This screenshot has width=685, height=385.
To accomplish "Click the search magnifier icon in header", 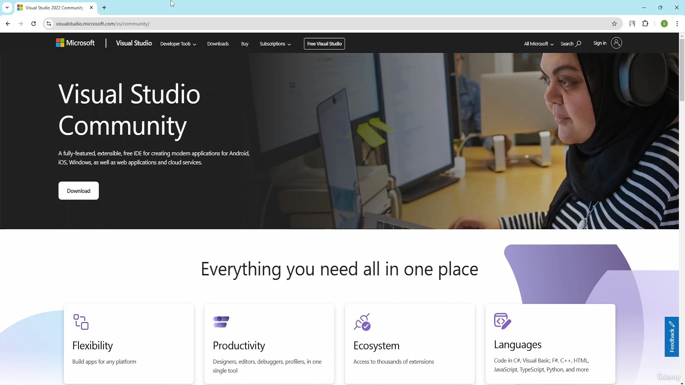I will pyautogui.click(x=579, y=43).
